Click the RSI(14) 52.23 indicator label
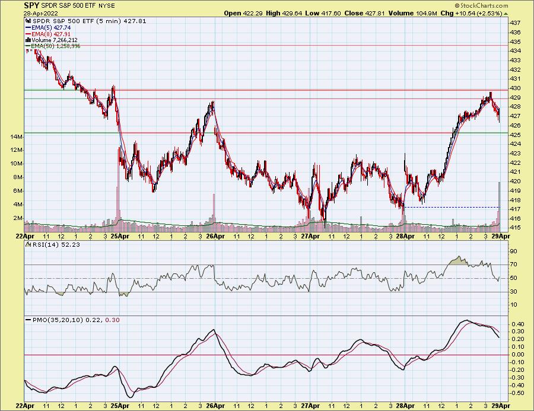The height and width of the screenshot is (411, 534). pos(56,244)
